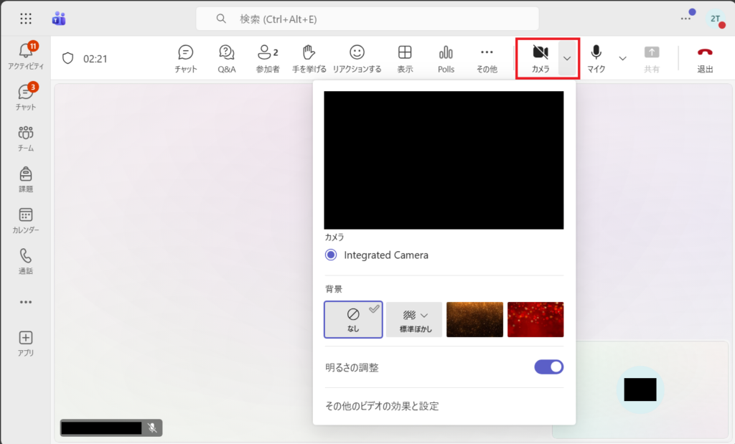
Task: Open カレンダー in left sidebar
Action: coord(26,220)
